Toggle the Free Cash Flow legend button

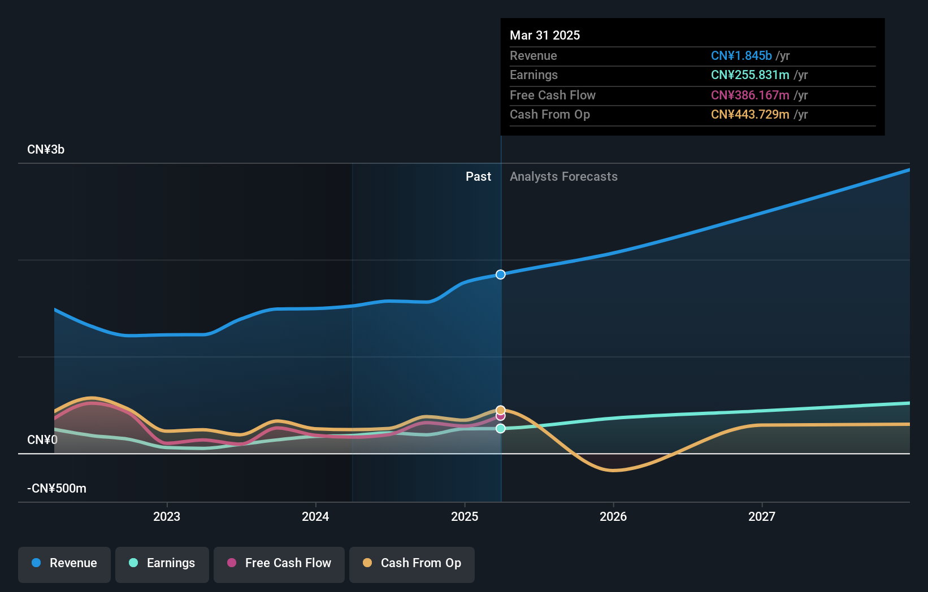click(x=279, y=564)
